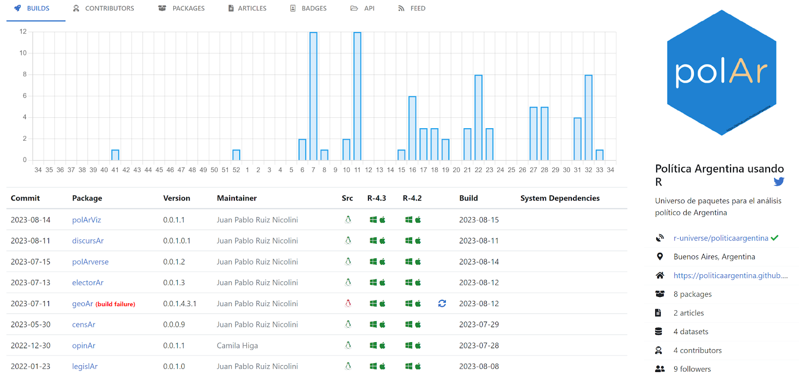Screen dimensions: 799x390
Task: Open the polArverse package link
Action: click(x=90, y=262)
